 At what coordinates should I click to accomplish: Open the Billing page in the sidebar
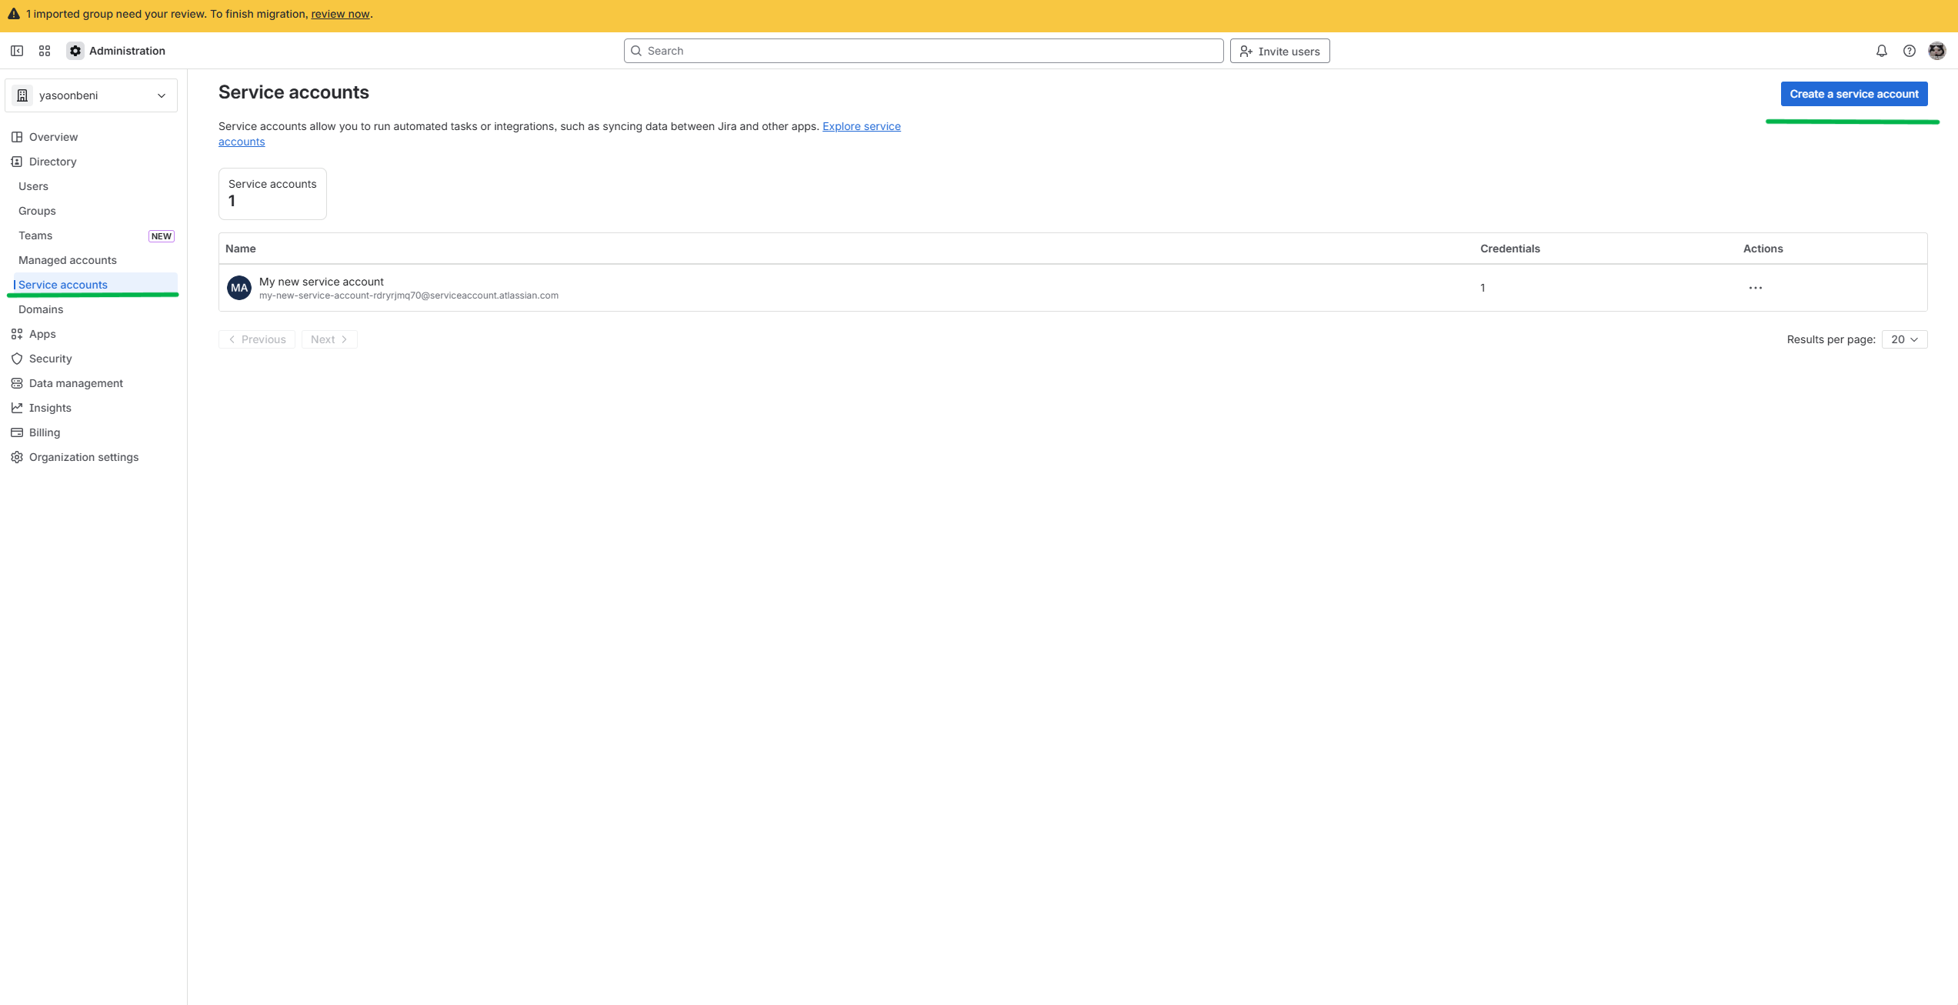click(44, 432)
